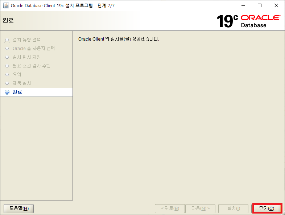The image size is (285, 215).
Task: Click the 완료 page heading
Action: pos(8,20)
